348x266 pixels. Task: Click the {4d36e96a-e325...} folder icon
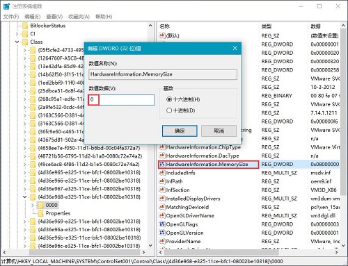tap(33, 230)
